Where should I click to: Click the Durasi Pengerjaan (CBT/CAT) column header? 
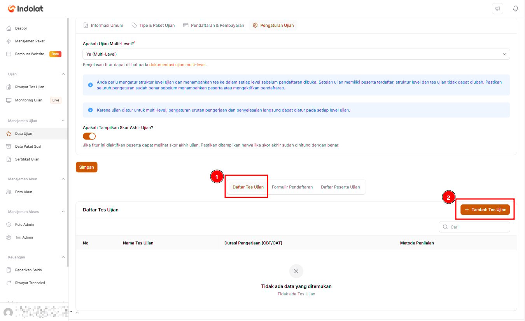pyautogui.click(x=253, y=243)
